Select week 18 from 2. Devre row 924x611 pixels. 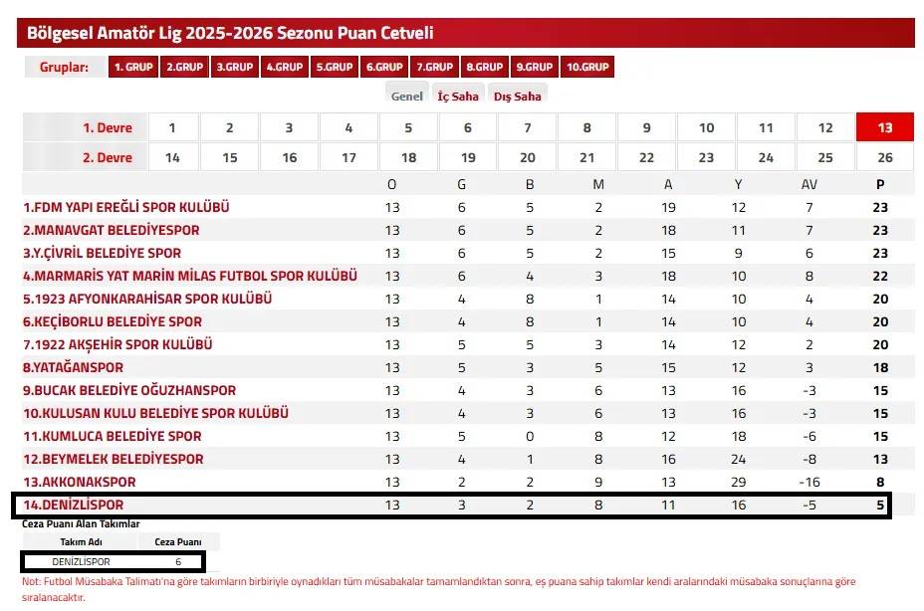click(407, 157)
